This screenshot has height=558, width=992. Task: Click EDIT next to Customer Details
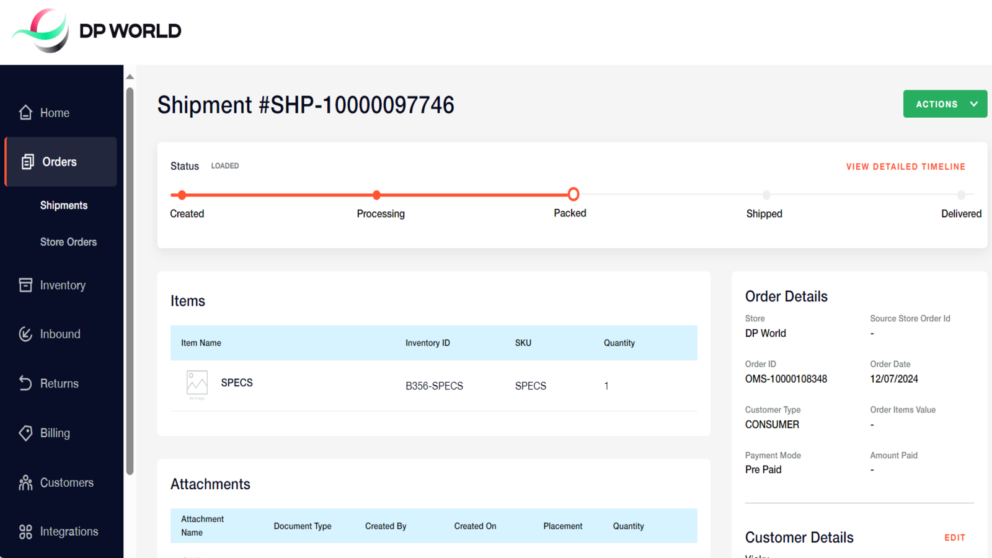pos(954,538)
